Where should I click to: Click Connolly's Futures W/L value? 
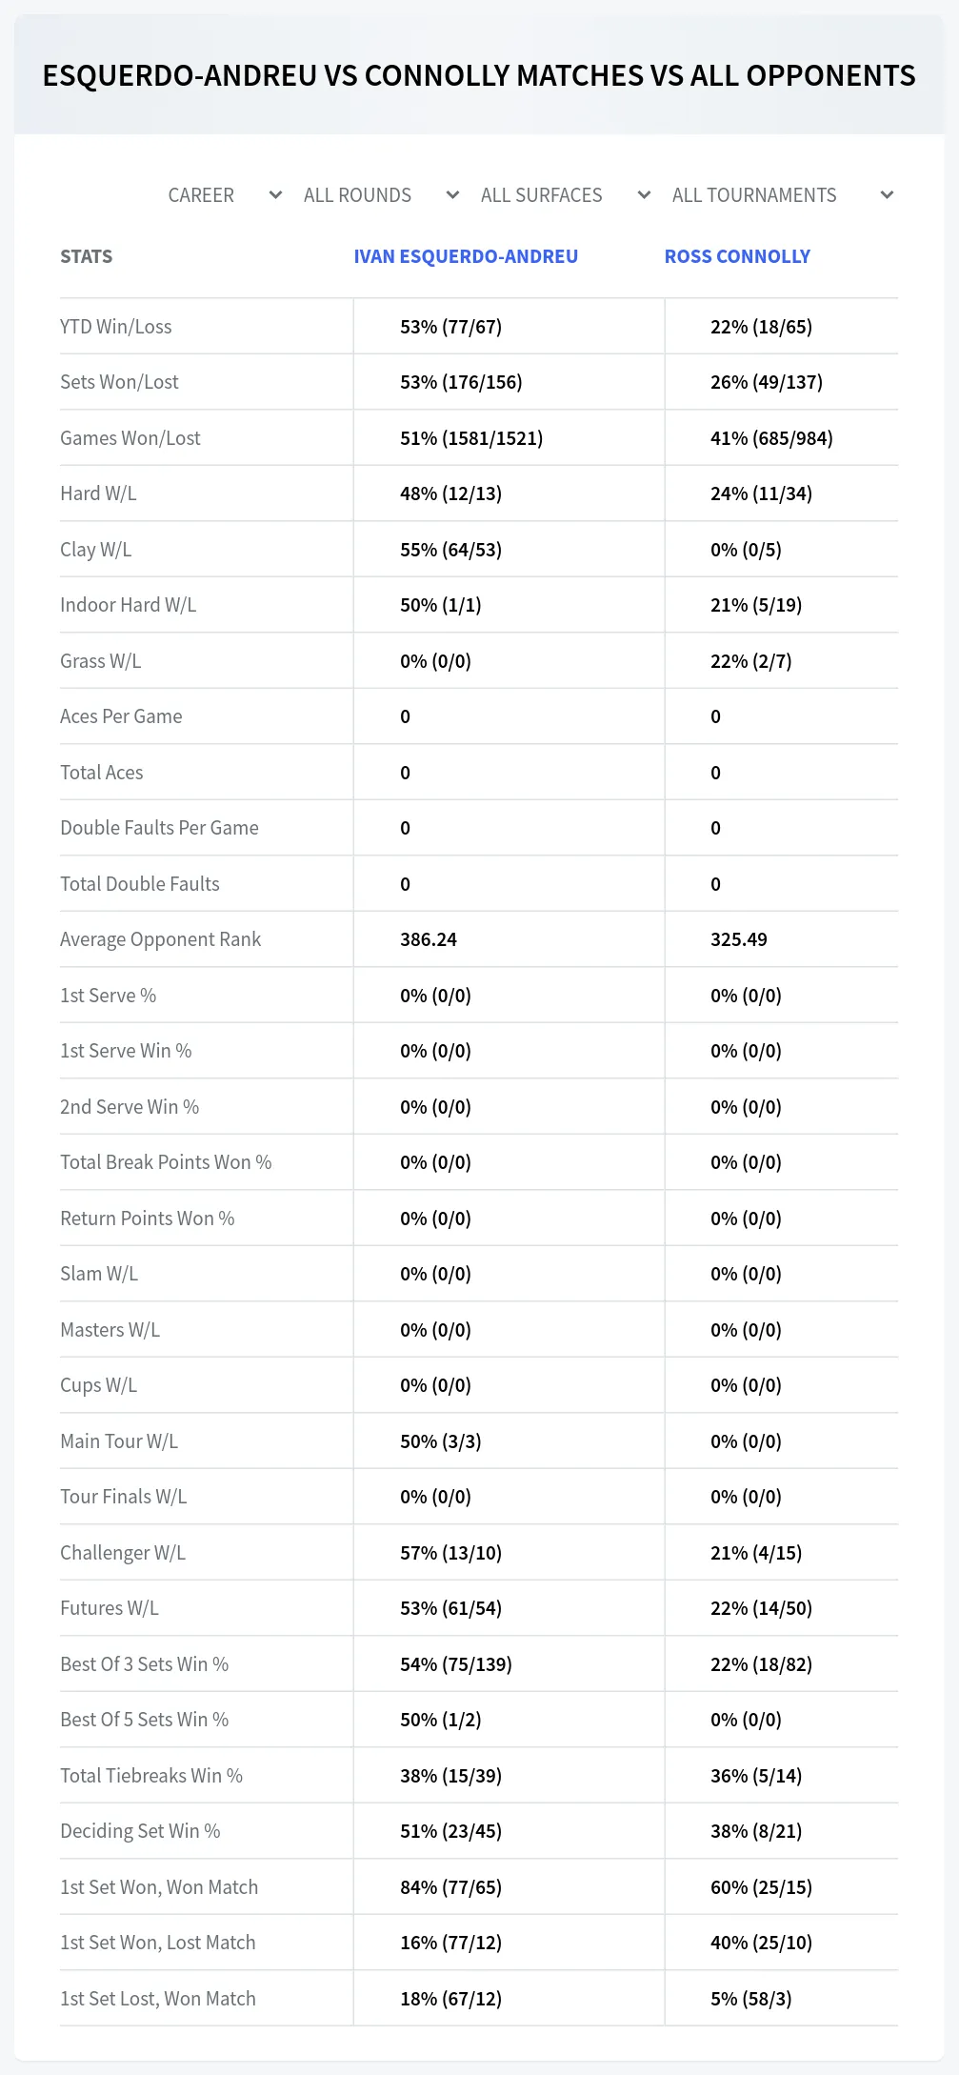[x=761, y=1608]
